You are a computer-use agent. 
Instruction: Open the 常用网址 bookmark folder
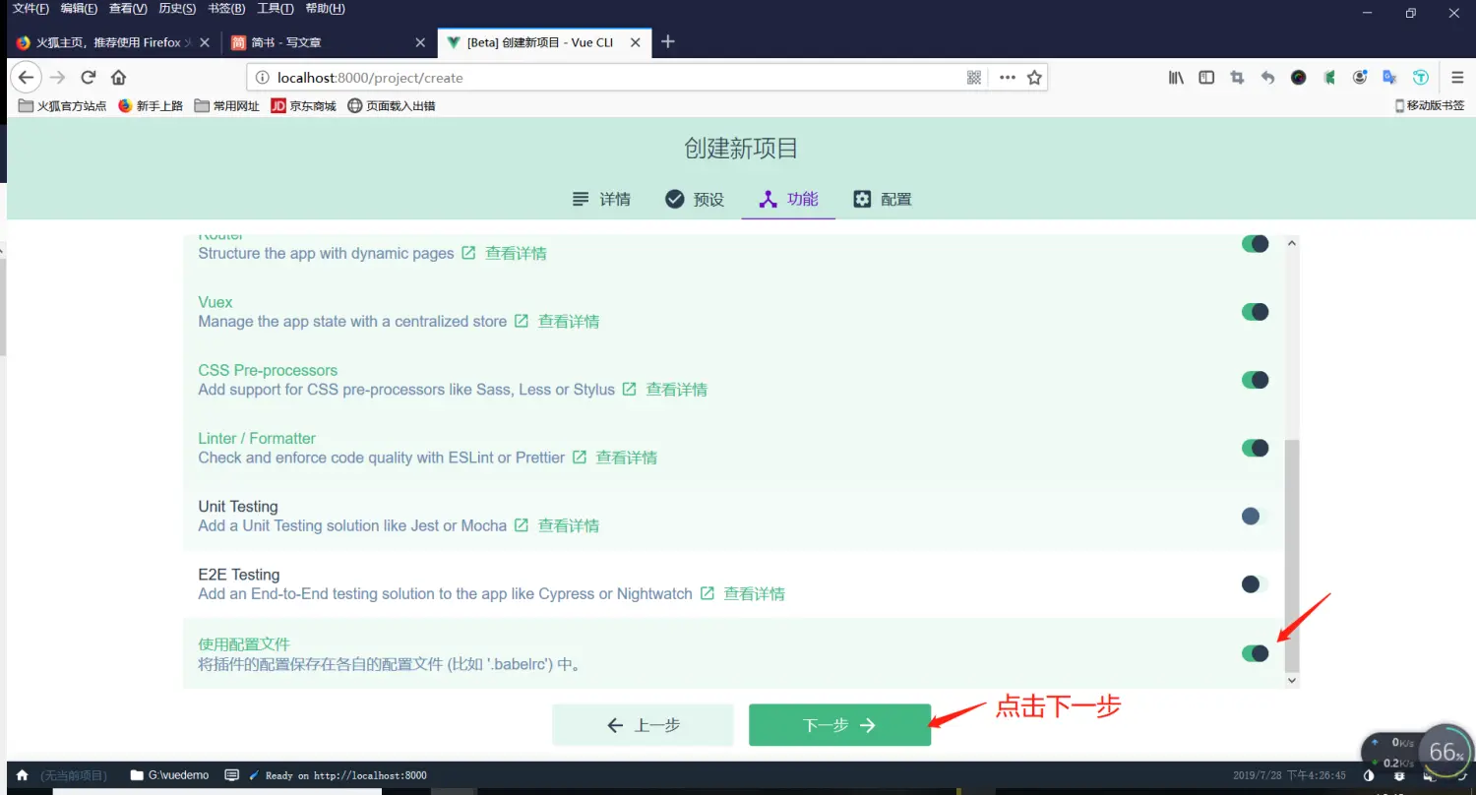click(x=227, y=105)
